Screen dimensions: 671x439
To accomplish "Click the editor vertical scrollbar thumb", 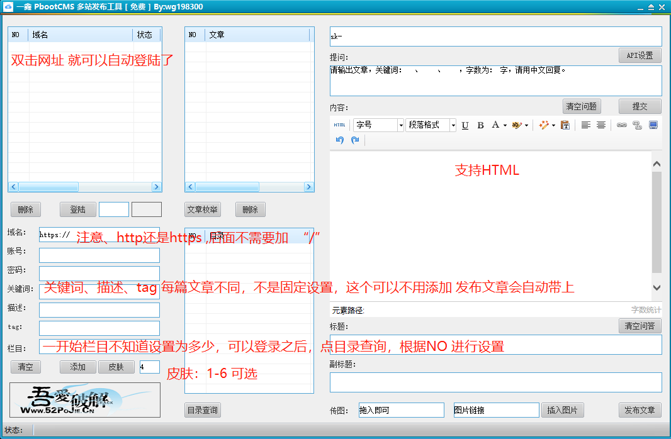I will (657, 222).
